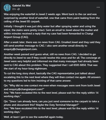Click enquiry@changiairport.com inside the first Qn line
The width and height of the screenshot is (106, 120).
[x=26, y=89]
